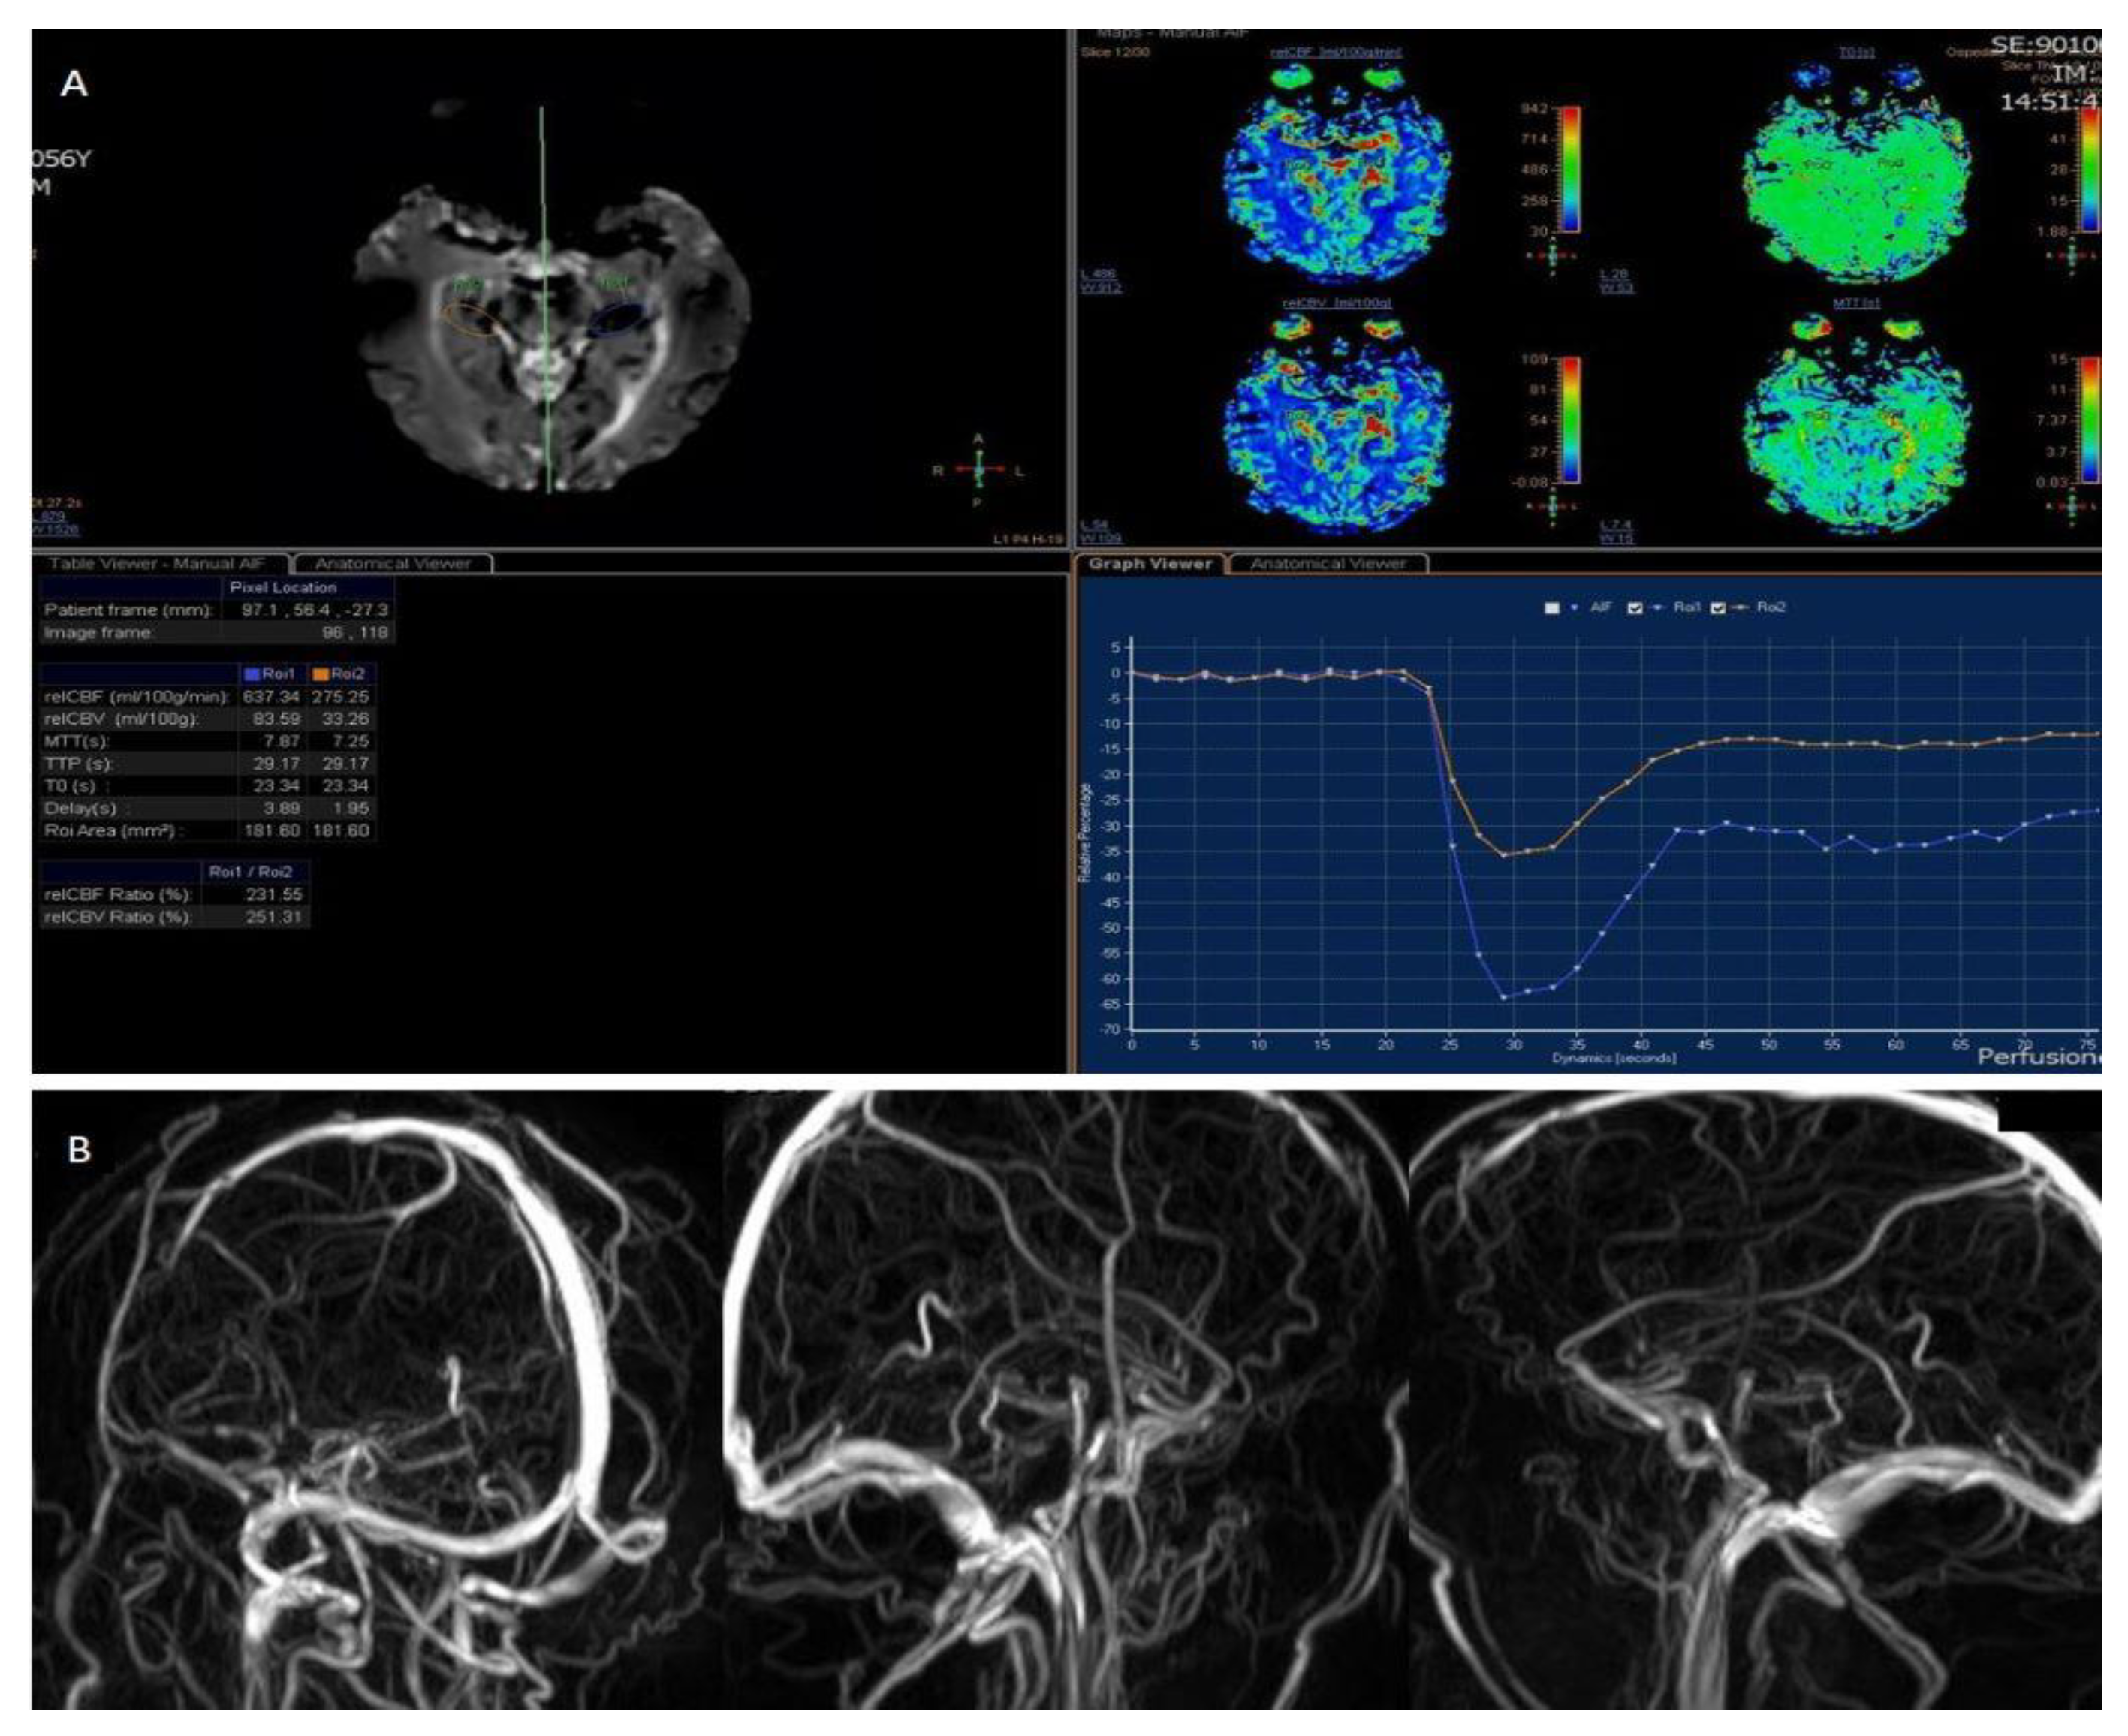Click the T0 perfusion map image
Viewport: 2128px width, 1736px height.
click(x=1857, y=172)
